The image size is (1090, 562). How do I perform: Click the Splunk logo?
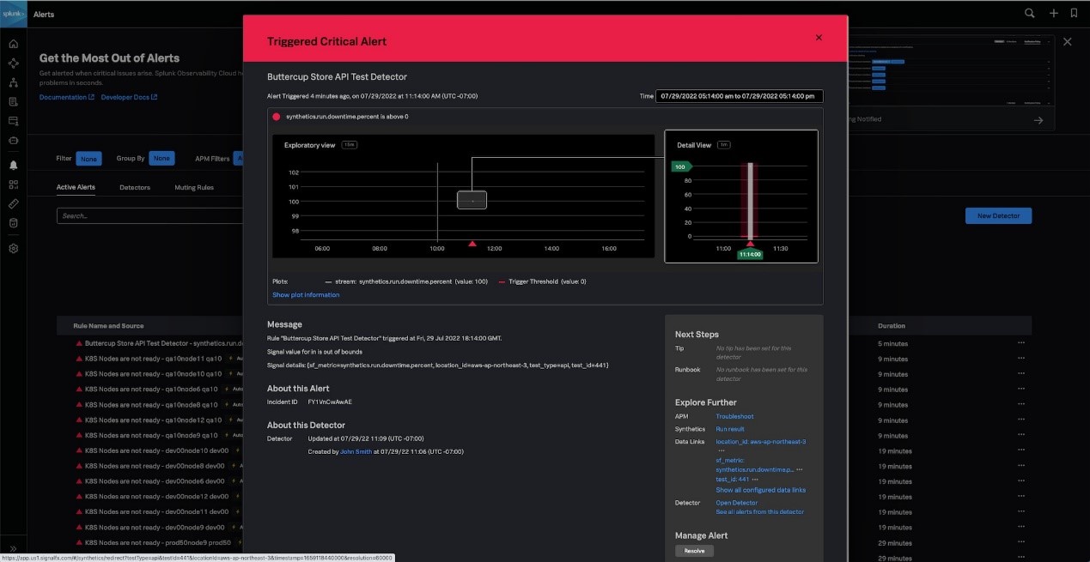pos(13,14)
